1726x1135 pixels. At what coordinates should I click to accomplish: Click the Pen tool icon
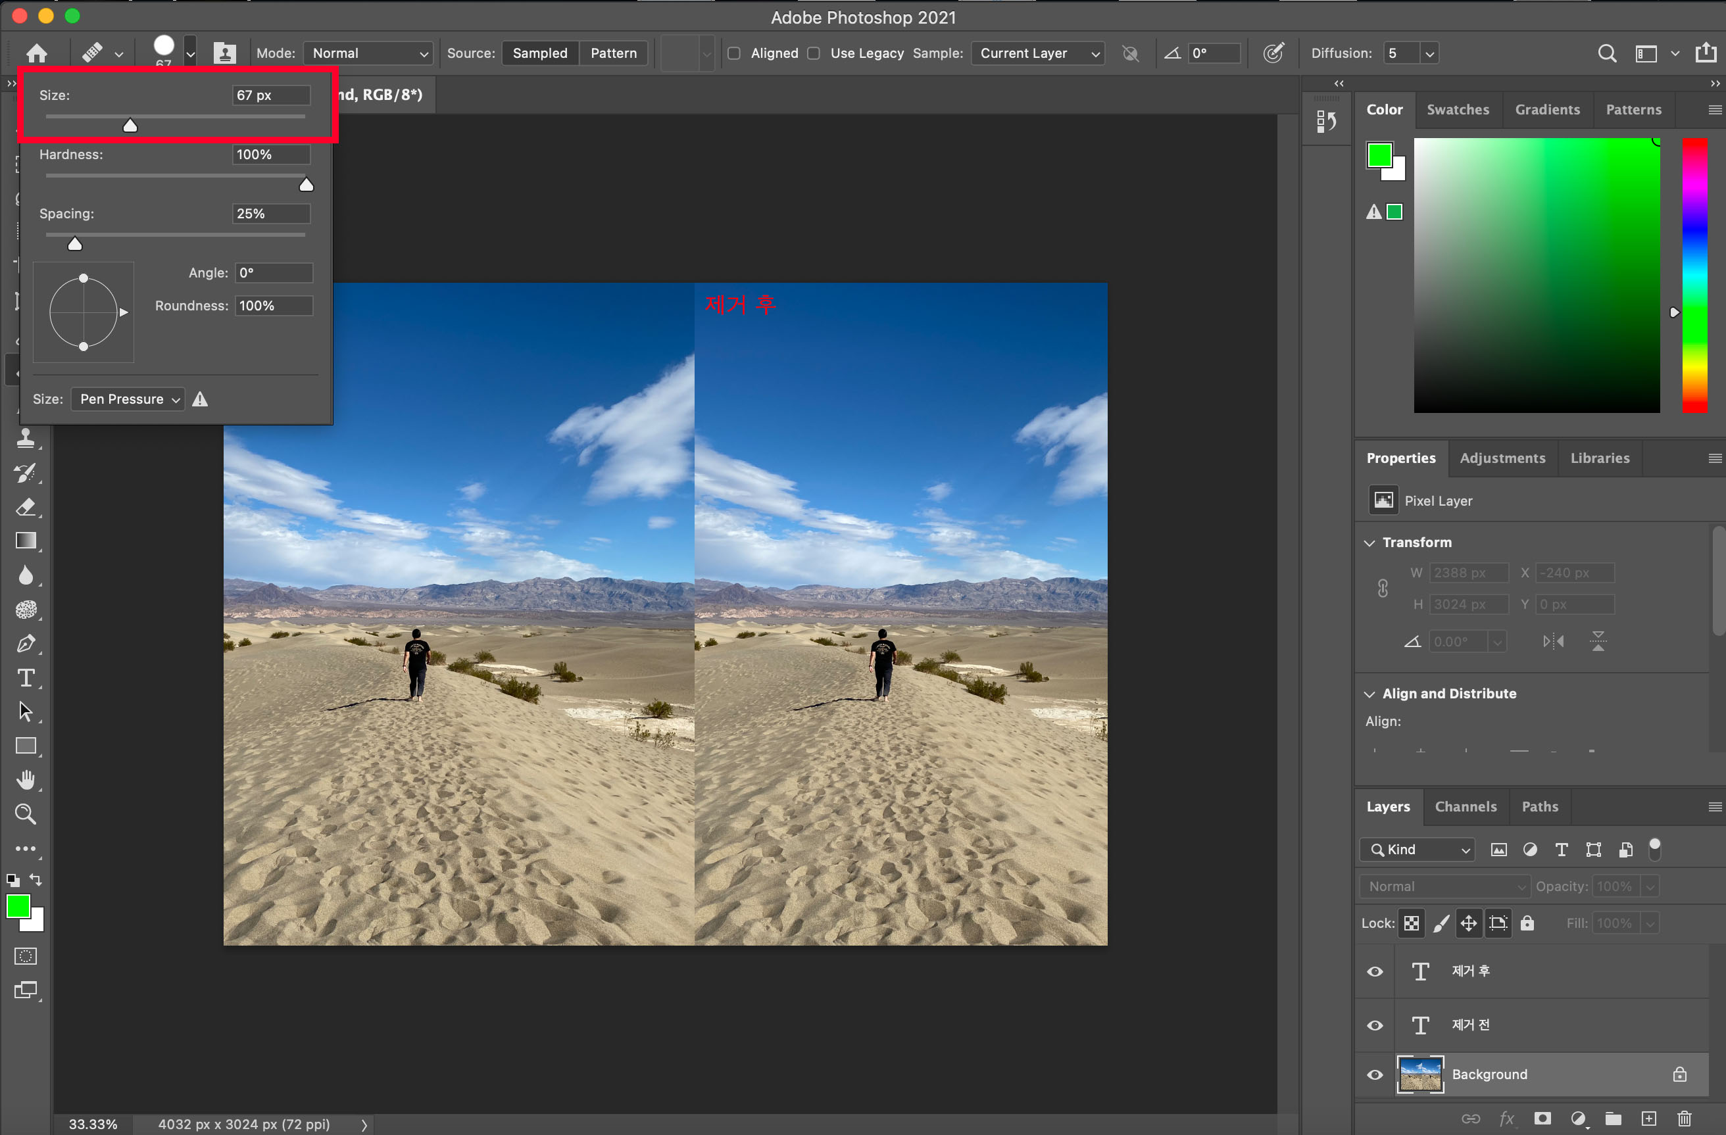point(26,644)
